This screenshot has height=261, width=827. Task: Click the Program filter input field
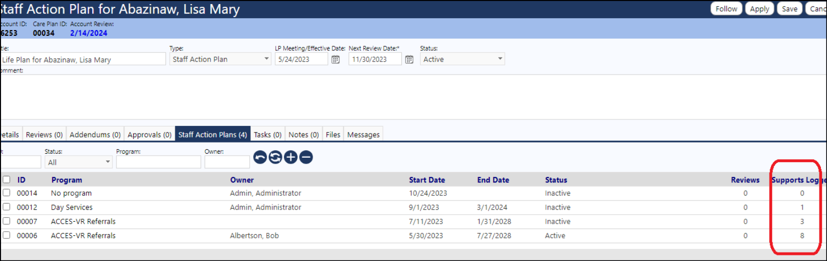point(158,162)
